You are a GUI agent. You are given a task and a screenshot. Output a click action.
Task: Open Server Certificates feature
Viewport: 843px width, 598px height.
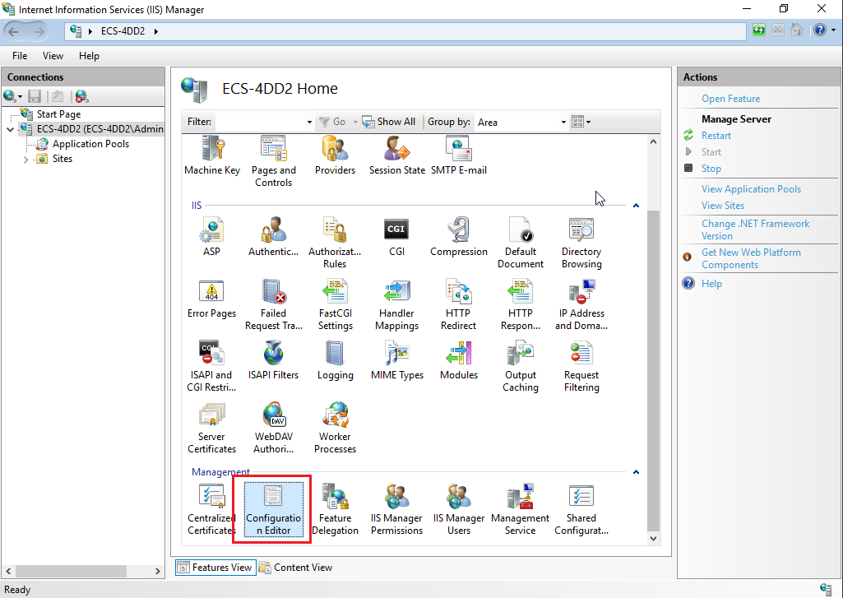click(211, 428)
